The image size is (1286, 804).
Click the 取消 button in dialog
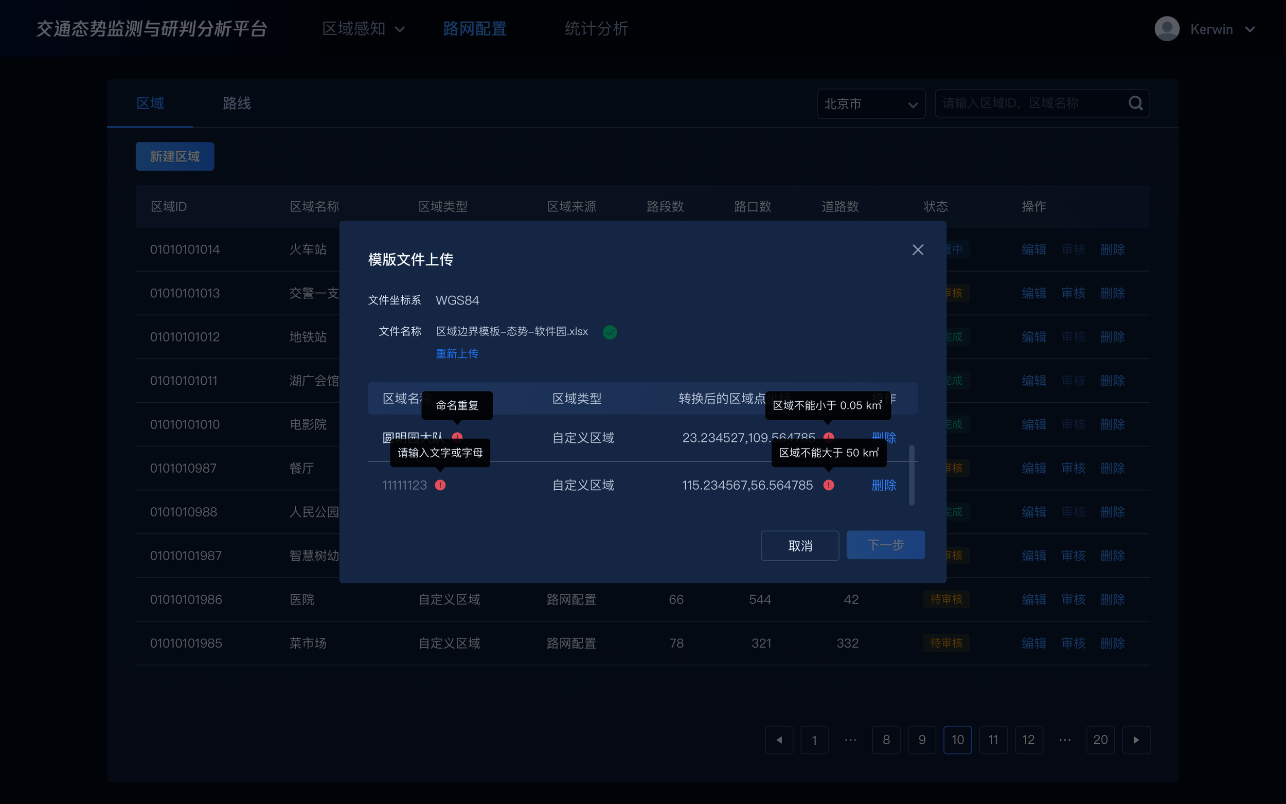(799, 546)
